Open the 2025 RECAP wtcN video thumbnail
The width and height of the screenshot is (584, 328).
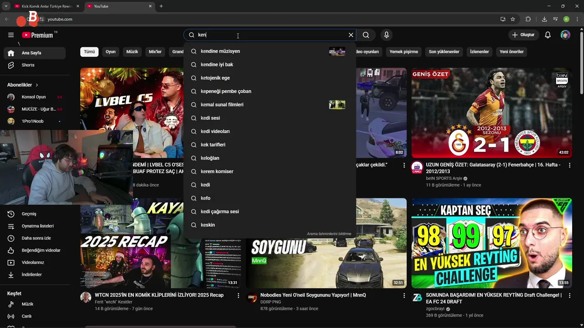(160, 243)
